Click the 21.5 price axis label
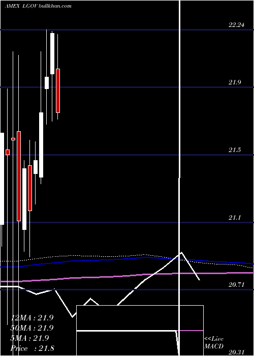 [235, 150]
